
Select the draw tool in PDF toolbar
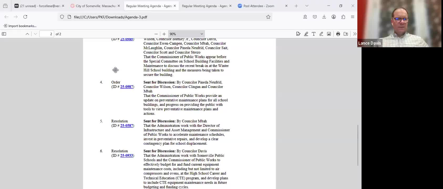coord(321,34)
